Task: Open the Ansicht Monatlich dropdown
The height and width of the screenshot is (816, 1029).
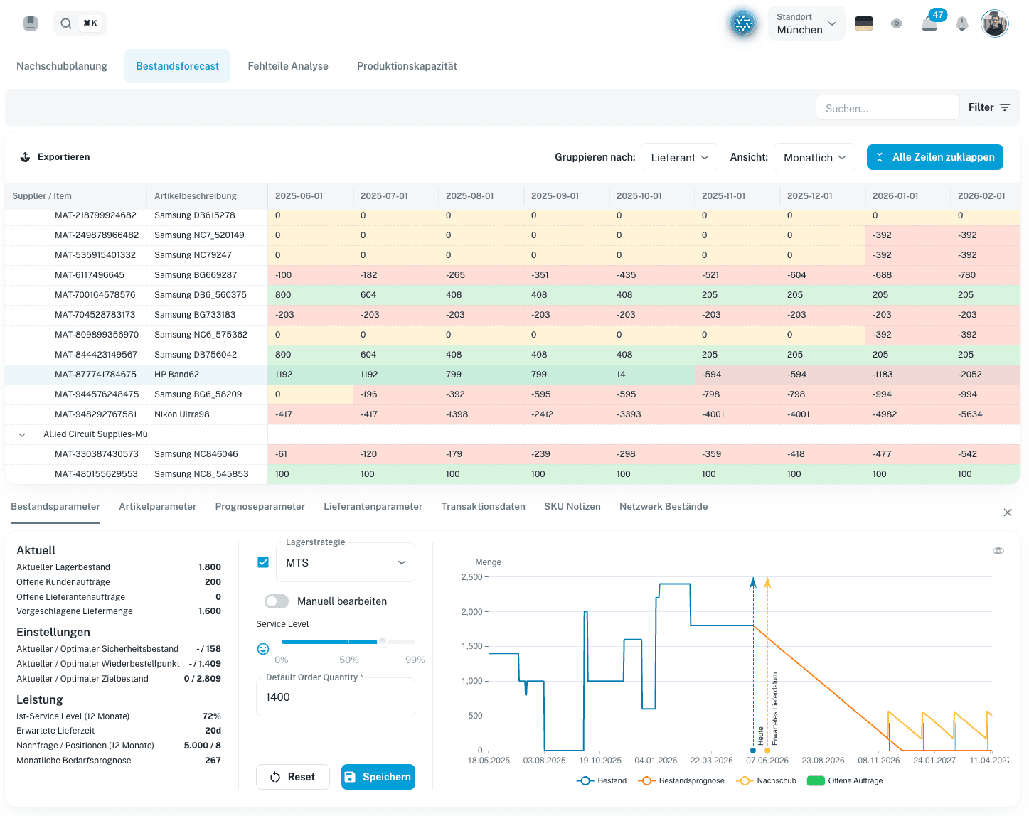Action: 815,158
